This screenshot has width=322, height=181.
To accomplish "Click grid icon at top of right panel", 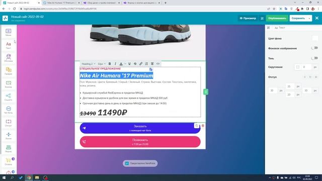I will pyautogui.click(x=268, y=28).
